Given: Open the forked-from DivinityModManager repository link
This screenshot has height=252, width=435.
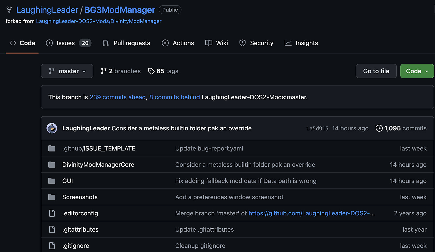Looking at the screenshot, I should point(99,21).
